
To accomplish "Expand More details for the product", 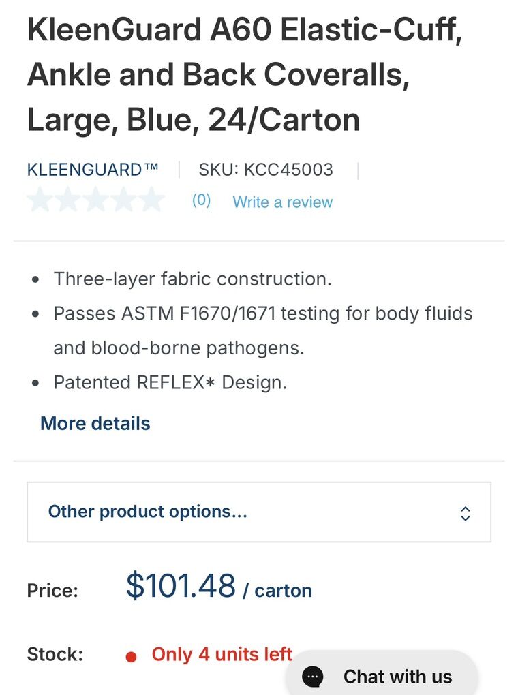I will pos(95,423).
